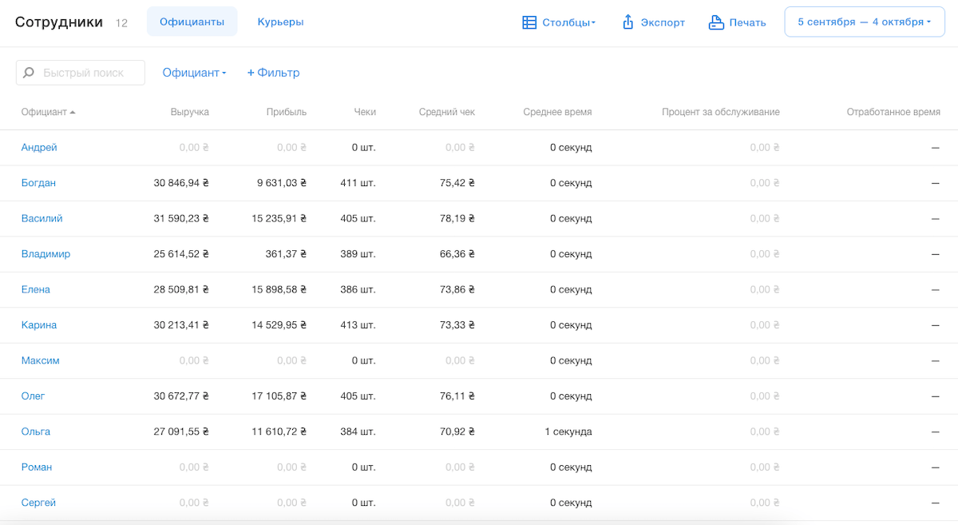The image size is (958, 525).
Task: Select the Официанты tab
Action: 192,22
